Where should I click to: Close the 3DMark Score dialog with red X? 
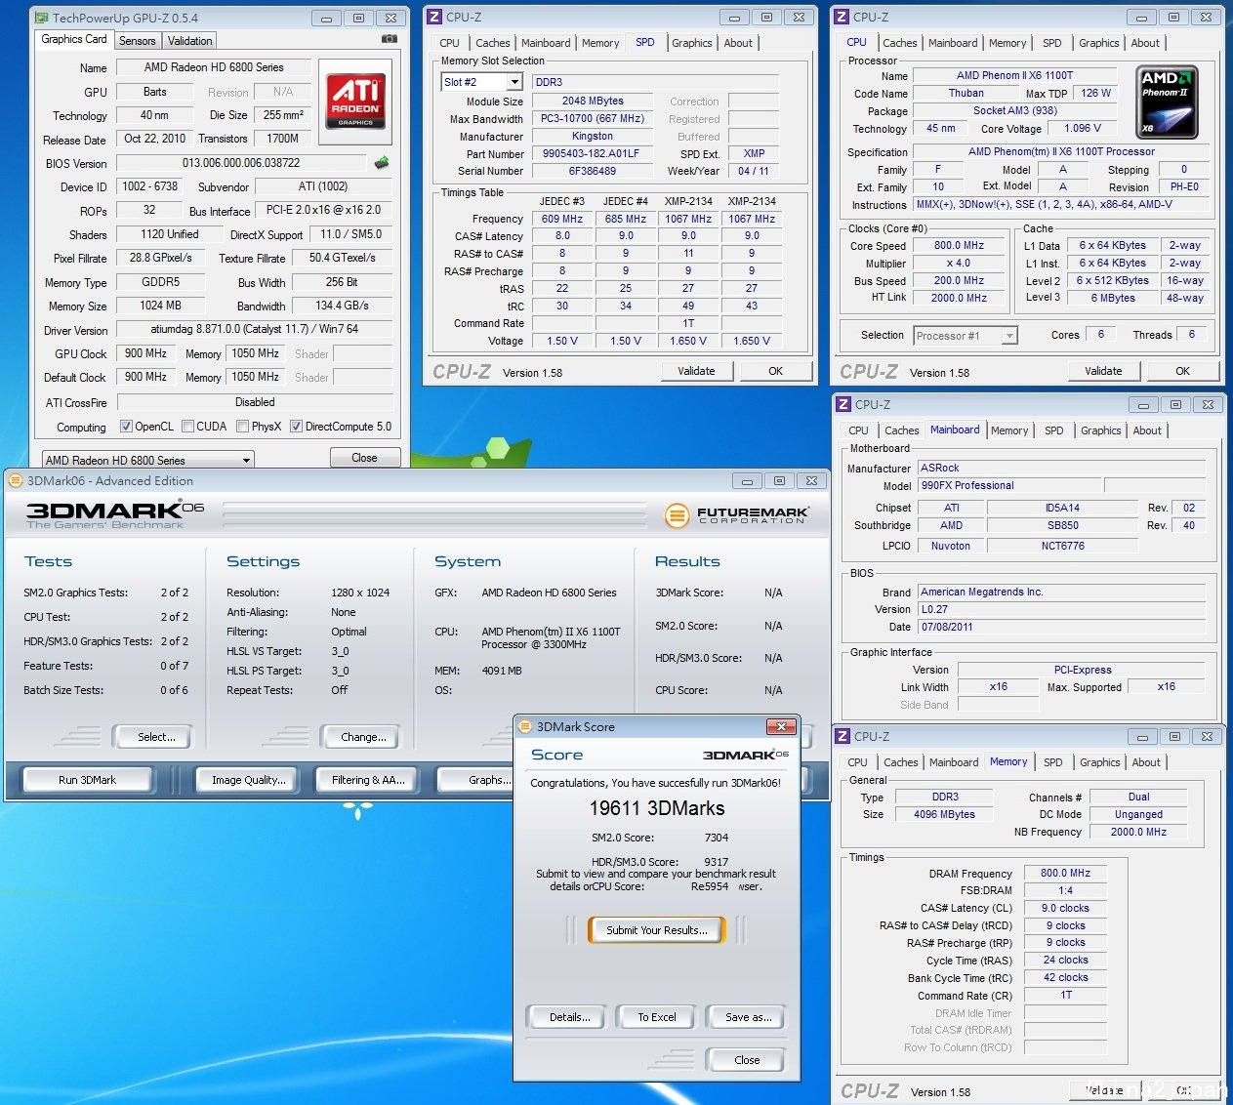tap(780, 726)
